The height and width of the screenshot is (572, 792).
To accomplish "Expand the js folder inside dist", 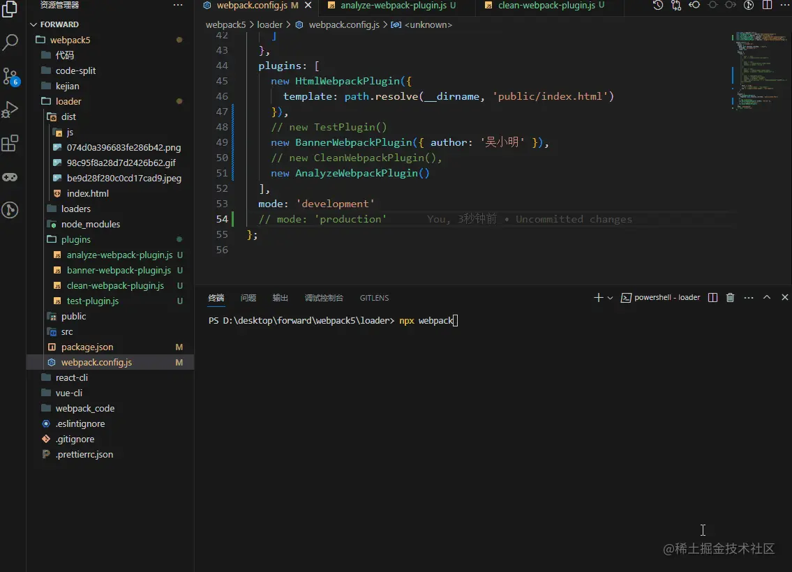I will (110, 133).
